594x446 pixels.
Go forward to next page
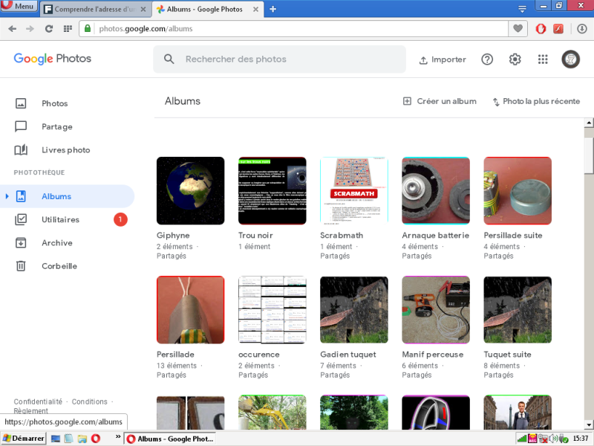pyautogui.click(x=30, y=29)
